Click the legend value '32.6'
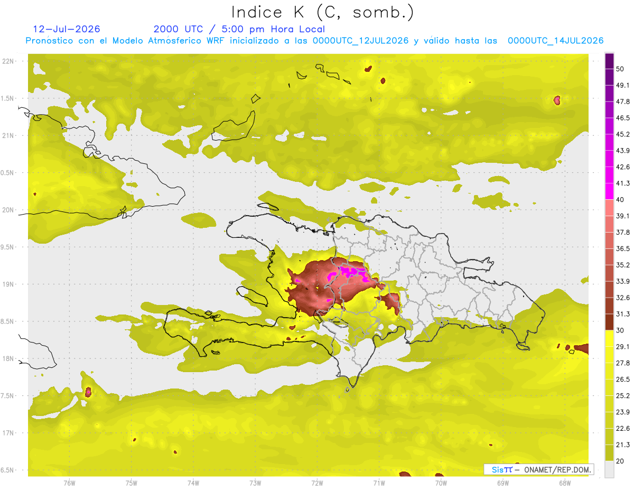 click(623, 298)
